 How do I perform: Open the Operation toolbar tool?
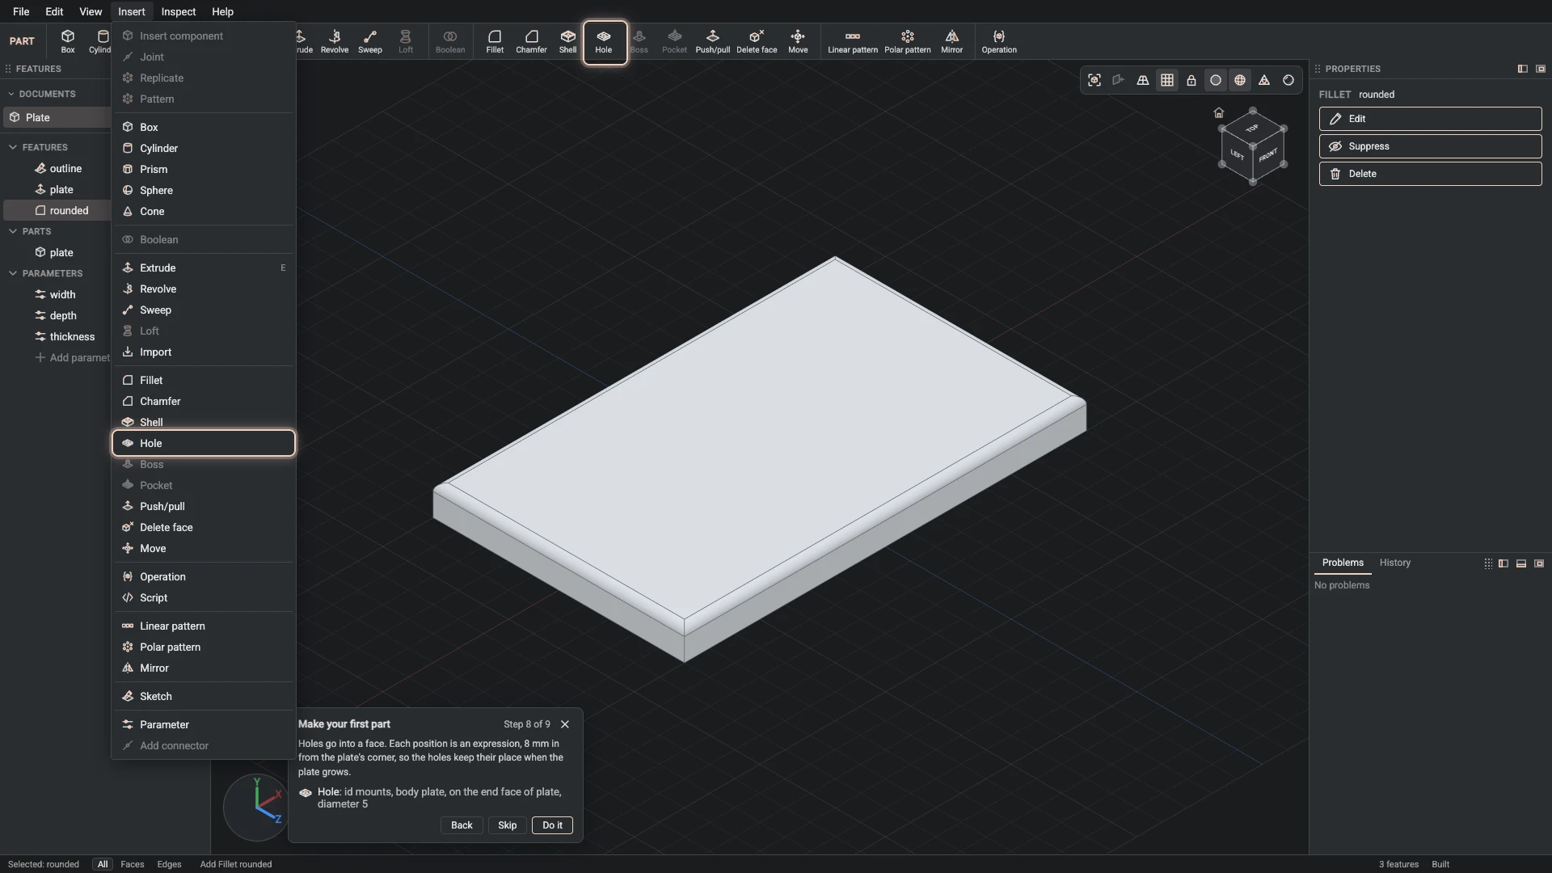click(999, 41)
